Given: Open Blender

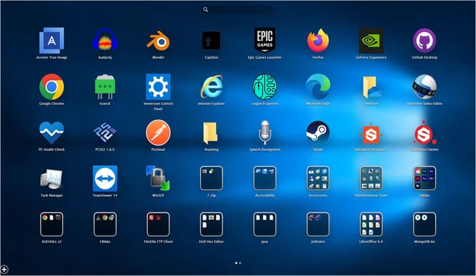Looking at the screenshot, I should (x=158, y=40).
